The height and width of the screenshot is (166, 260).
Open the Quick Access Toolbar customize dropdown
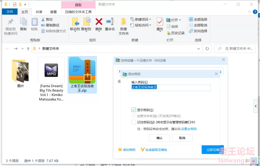(25, 5)
